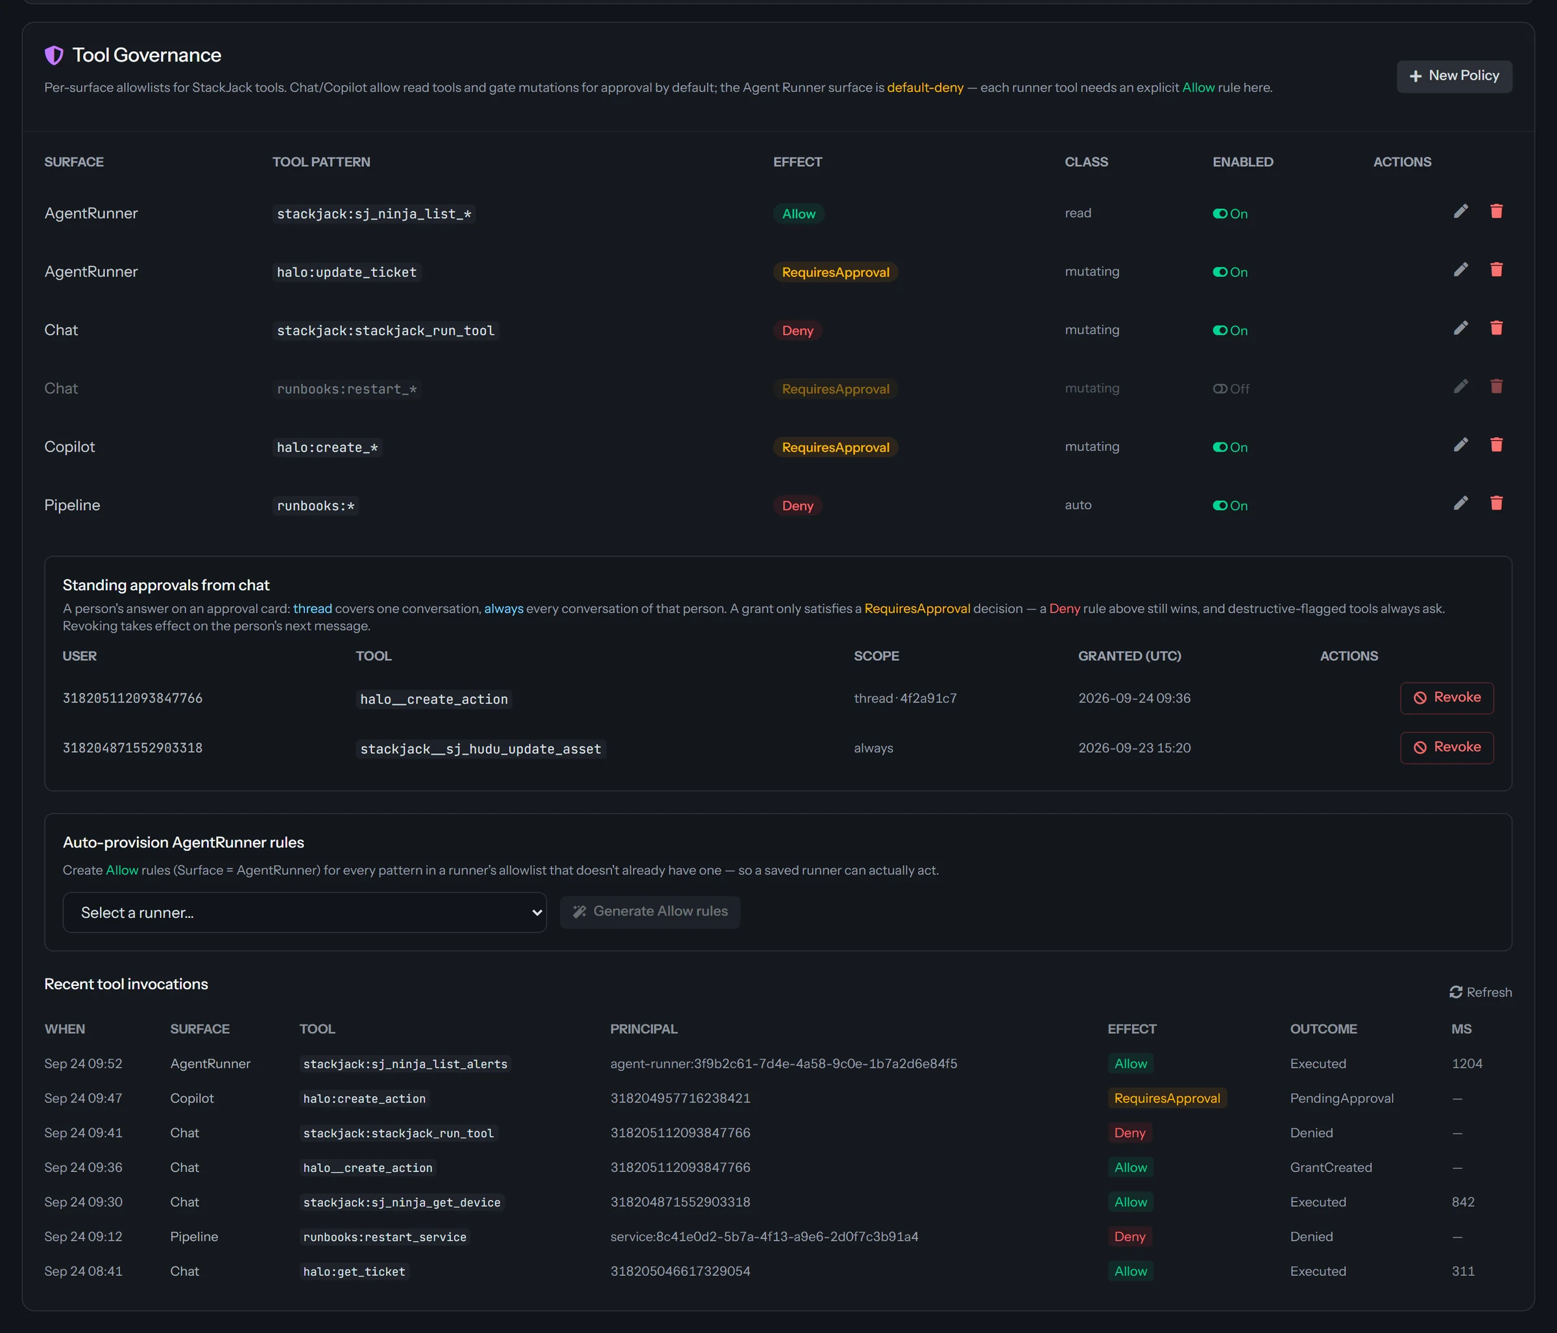Viewport: 1557px width, 1333px height.
Task: Delete the runbooks:restart_* policy
Action: pyautogui.click(x=1496, y=387)
